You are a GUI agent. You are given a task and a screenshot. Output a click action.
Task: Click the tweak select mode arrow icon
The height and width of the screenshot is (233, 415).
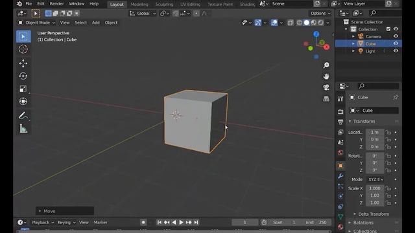[36, 13]
